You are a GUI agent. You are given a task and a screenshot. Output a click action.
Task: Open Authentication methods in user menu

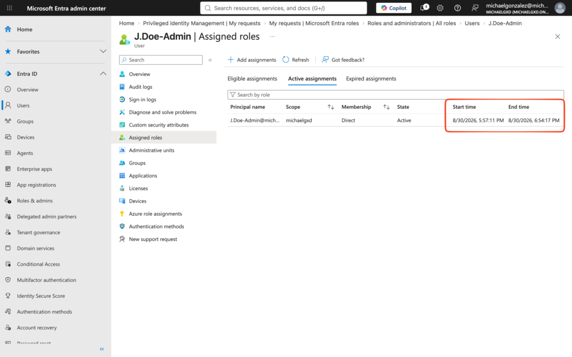[x=156, y=226]
